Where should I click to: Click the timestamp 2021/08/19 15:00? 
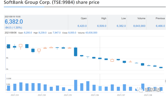(13, 17)
